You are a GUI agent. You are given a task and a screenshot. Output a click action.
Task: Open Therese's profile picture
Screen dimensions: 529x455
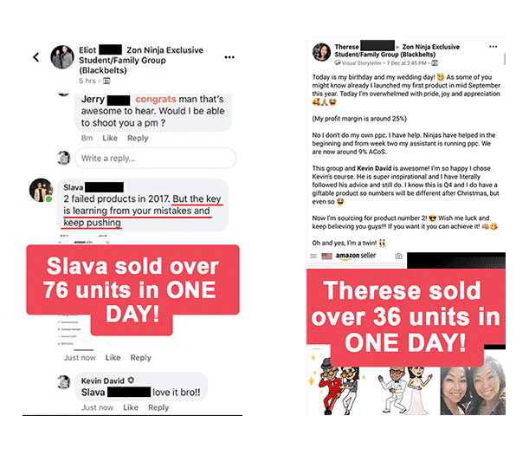(321, 52)
